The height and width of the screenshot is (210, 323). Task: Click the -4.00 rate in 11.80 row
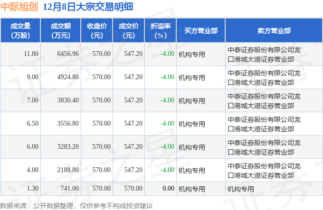[167, 54]
